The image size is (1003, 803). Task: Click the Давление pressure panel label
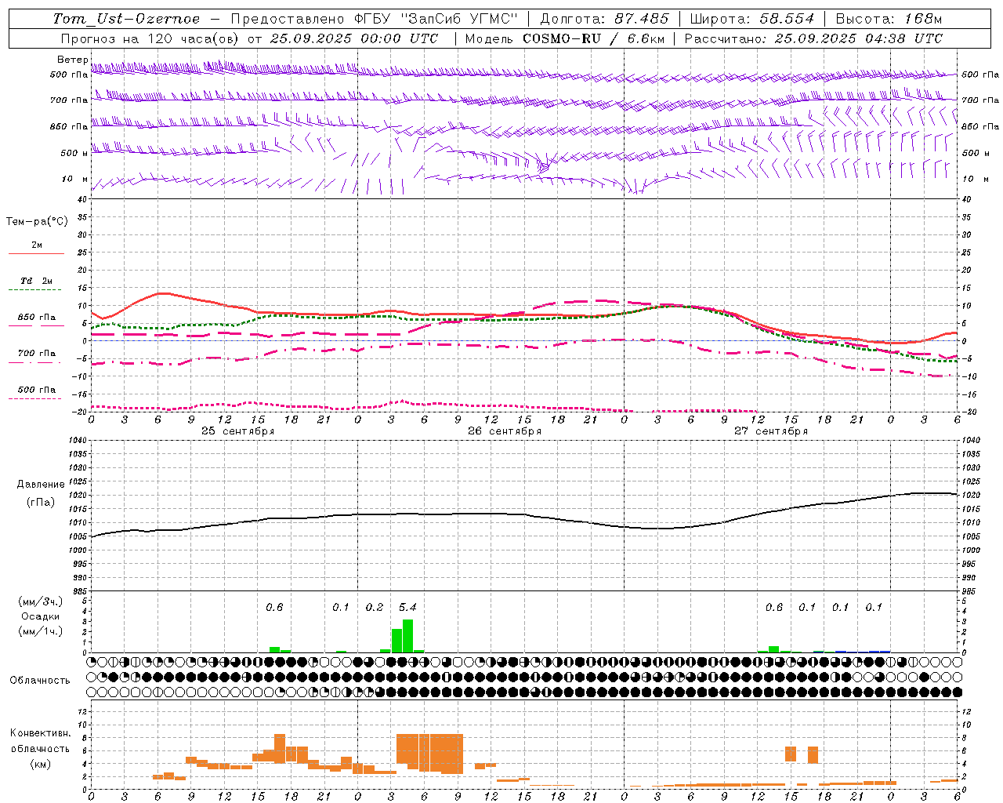[41, 485]
